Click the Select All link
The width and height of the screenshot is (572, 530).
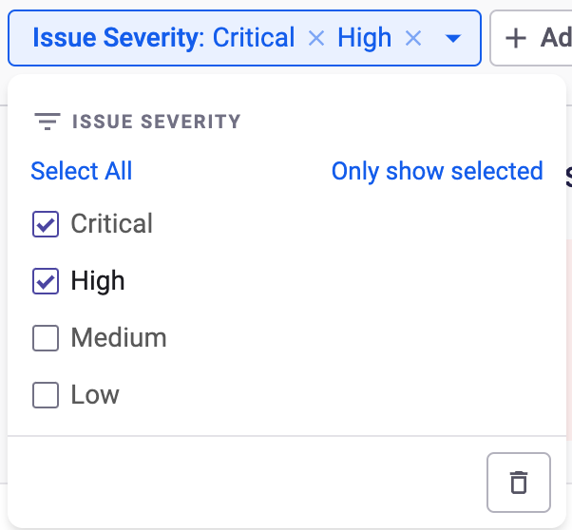tap(82, 171)
